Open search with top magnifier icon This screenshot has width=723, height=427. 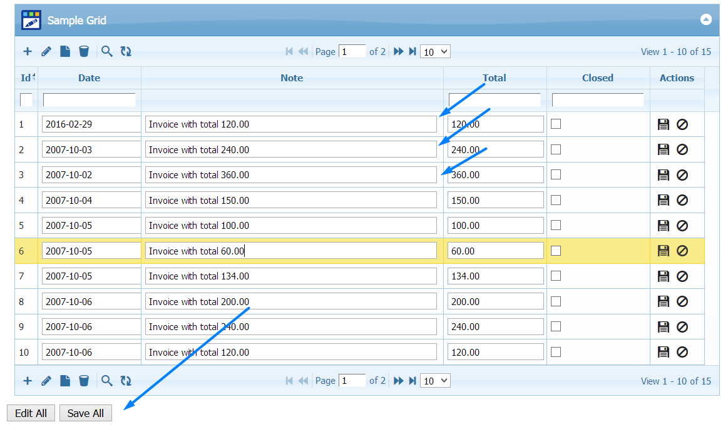(x=107, y=52)
